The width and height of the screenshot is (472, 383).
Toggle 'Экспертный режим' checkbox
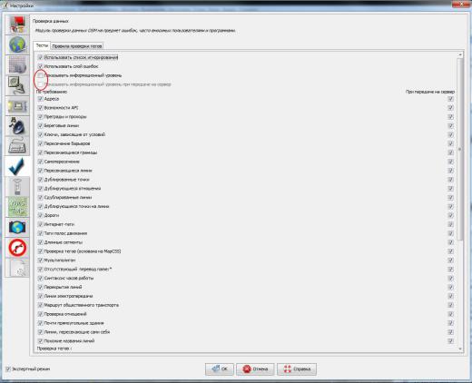pos(8,369)
